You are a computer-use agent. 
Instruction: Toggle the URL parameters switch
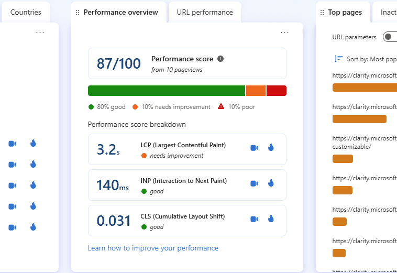pyautogui.click(x=390, y=37)
